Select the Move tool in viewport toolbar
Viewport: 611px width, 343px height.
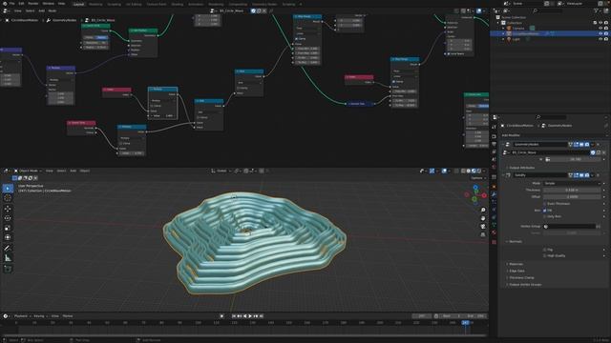pyautogui.click(x=8, y=209)
